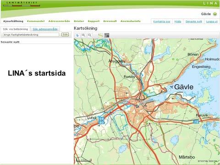Screen dimensions: 220x165
Task: Open the Ajourhållning menu
Action: [13, 21]
